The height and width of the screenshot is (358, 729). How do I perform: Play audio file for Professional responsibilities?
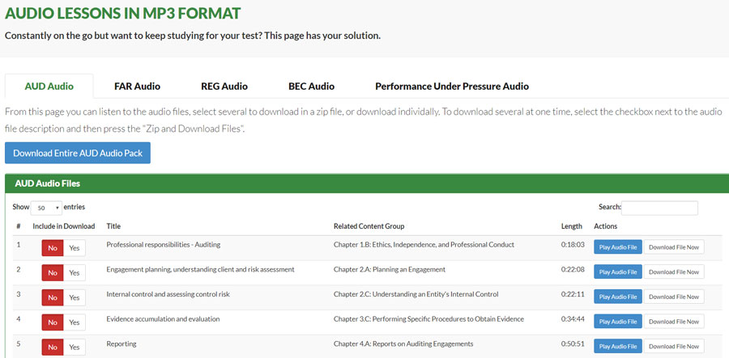[618, 247]
